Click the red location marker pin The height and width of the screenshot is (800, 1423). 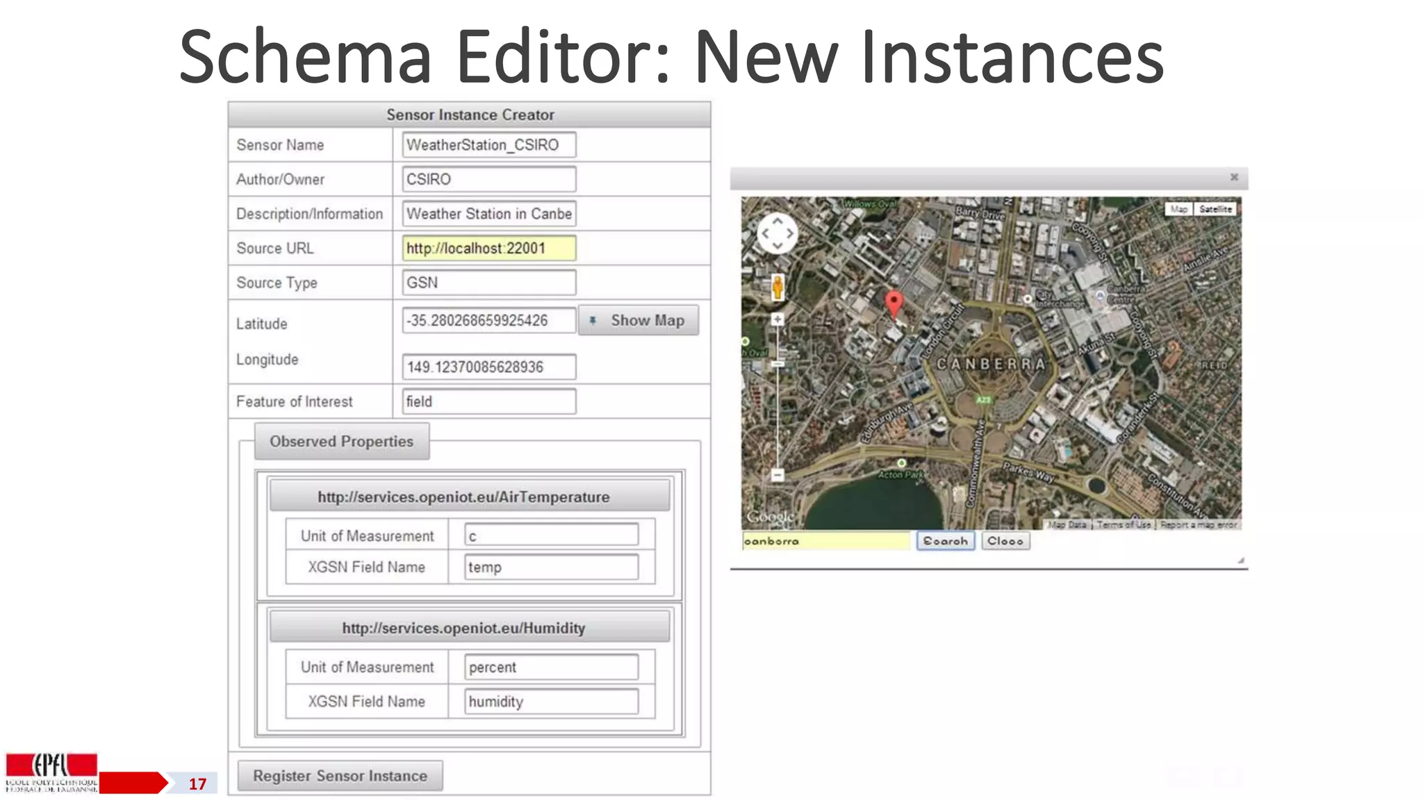pyautogui.click(x=894, y=304)
